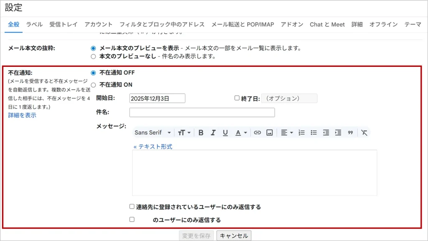Add a bulleted list to the message
Screen dimensions: 428x241
[314, 132]
